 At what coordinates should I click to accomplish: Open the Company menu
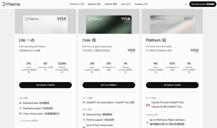[x=141, y=4]
